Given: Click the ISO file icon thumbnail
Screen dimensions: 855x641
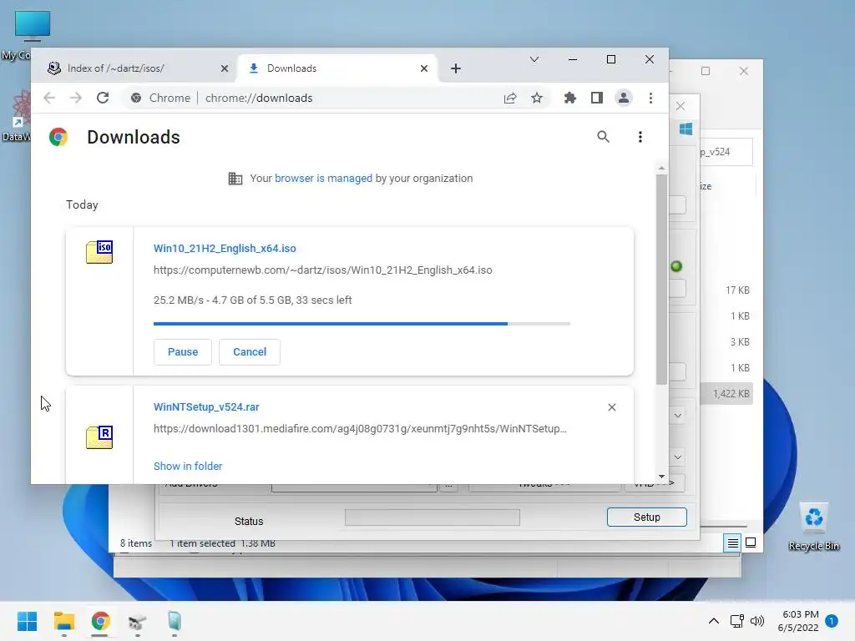Looking at the screenshot, I should click(x=99, y=252).
